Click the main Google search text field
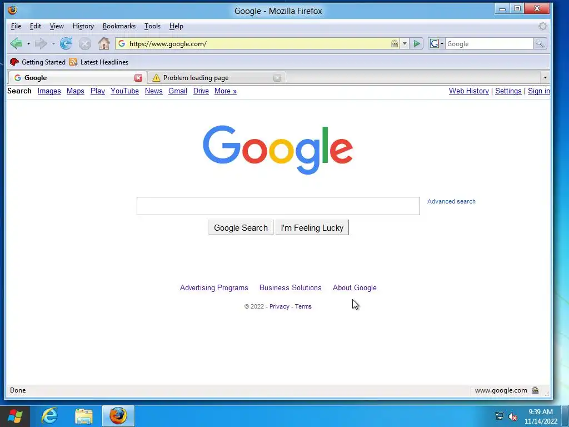The height and width of the screenshot is (427, 569). [x=278, y=206]
